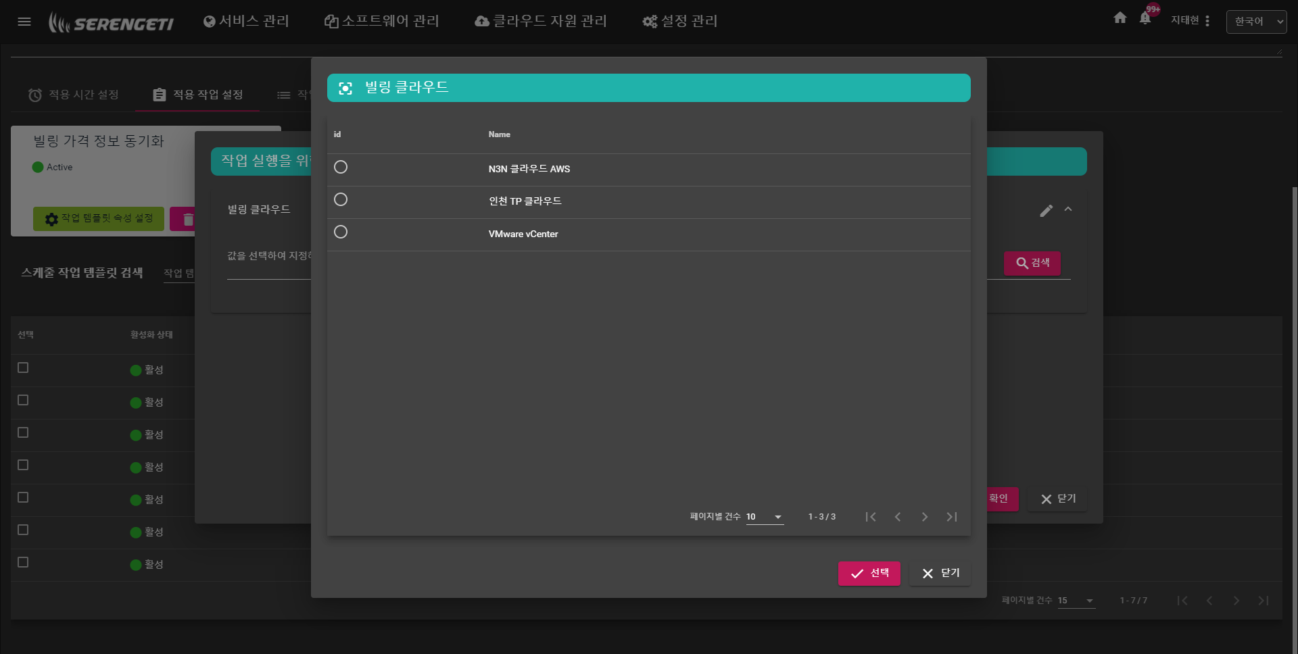Image resolution: width=1298 pixels, height=654 pixels.
Task: Click the next page arrow in dialog
Action: (925, 517)
